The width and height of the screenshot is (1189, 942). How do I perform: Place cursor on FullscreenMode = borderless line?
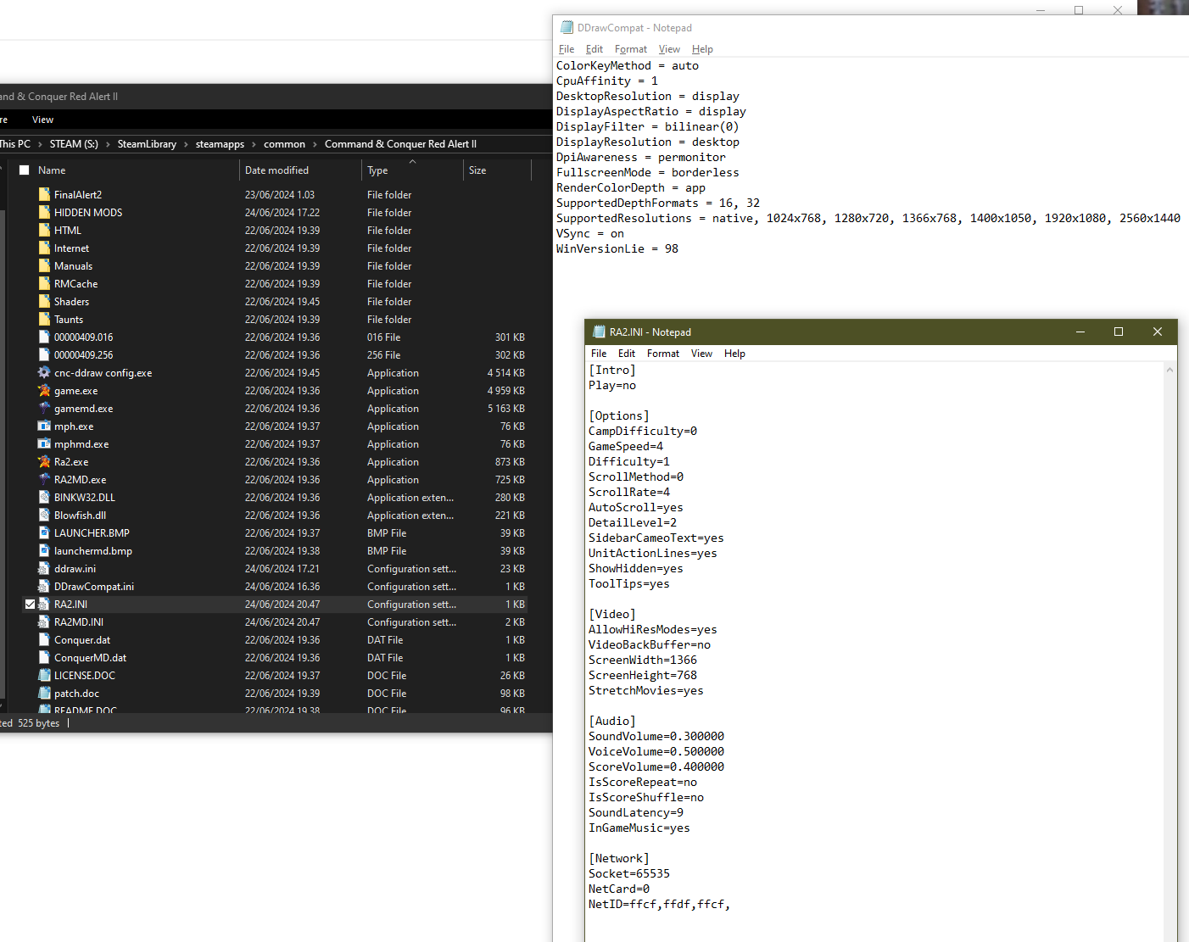tap(648, 172)
